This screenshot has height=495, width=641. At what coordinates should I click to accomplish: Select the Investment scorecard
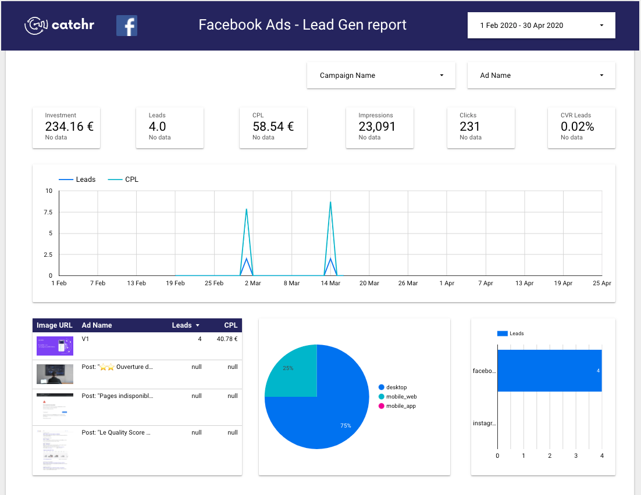point(66,127)
